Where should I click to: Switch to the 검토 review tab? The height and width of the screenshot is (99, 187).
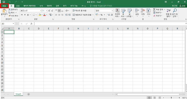58,6
